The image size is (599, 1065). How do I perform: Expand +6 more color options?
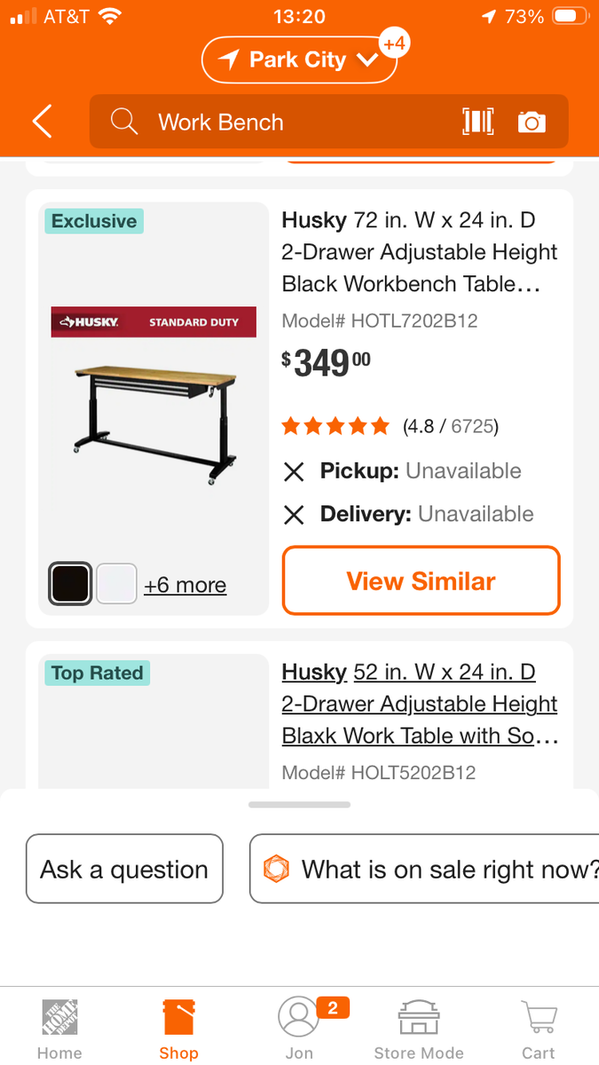185,585
